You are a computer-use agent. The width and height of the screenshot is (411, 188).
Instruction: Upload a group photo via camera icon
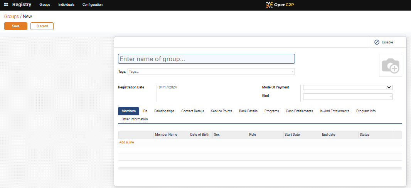pos(390,66)
